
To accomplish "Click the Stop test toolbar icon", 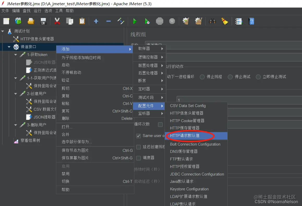I will [x=159, y=21].
